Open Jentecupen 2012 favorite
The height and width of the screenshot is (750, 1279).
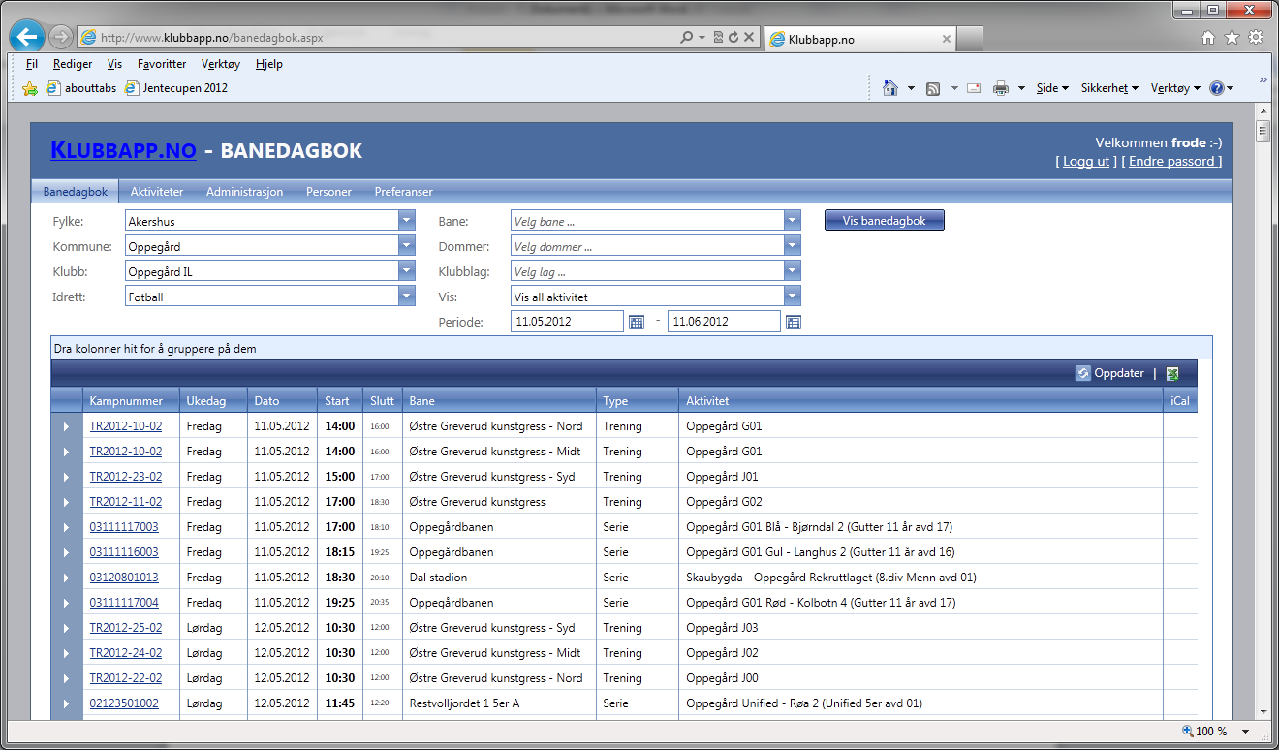[176, 88]
